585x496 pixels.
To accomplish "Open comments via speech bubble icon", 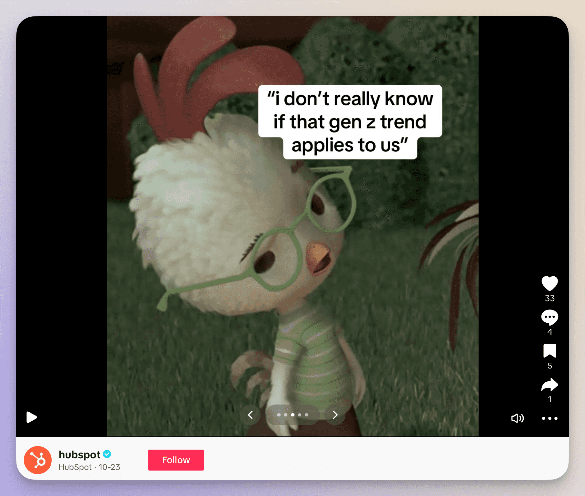I will pyautogui.click(x=550, y=318).
